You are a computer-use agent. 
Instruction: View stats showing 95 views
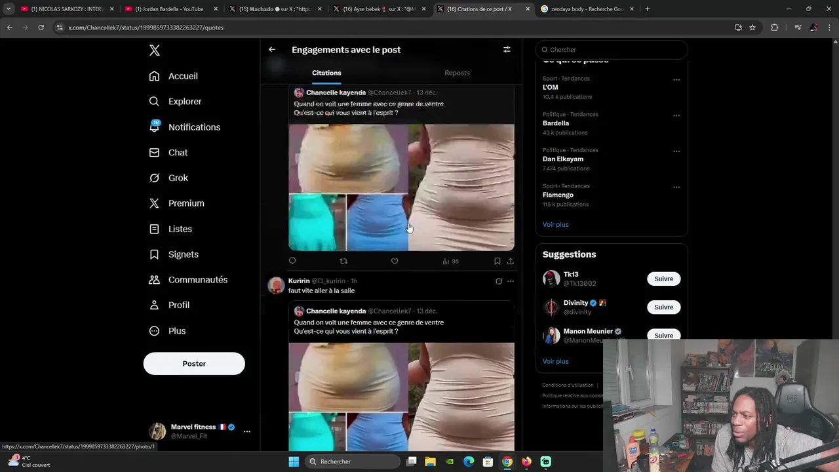[x=450, y=261]
